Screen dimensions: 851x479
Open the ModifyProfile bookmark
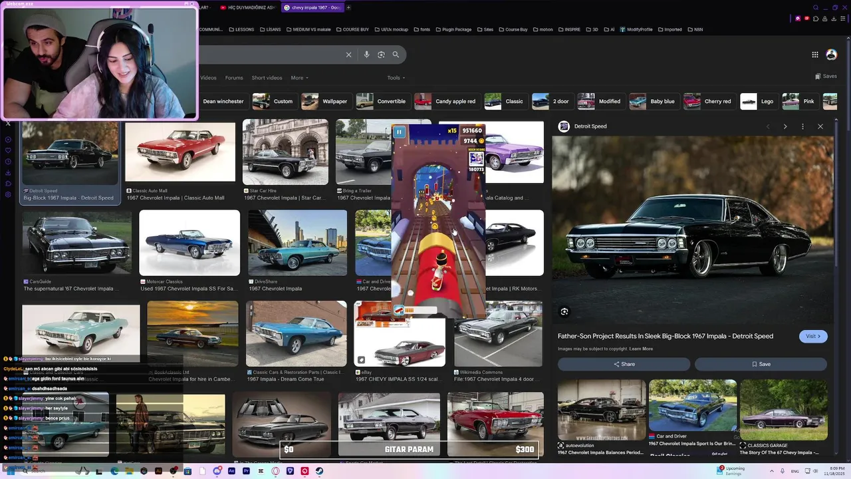(x=636, y=29)
